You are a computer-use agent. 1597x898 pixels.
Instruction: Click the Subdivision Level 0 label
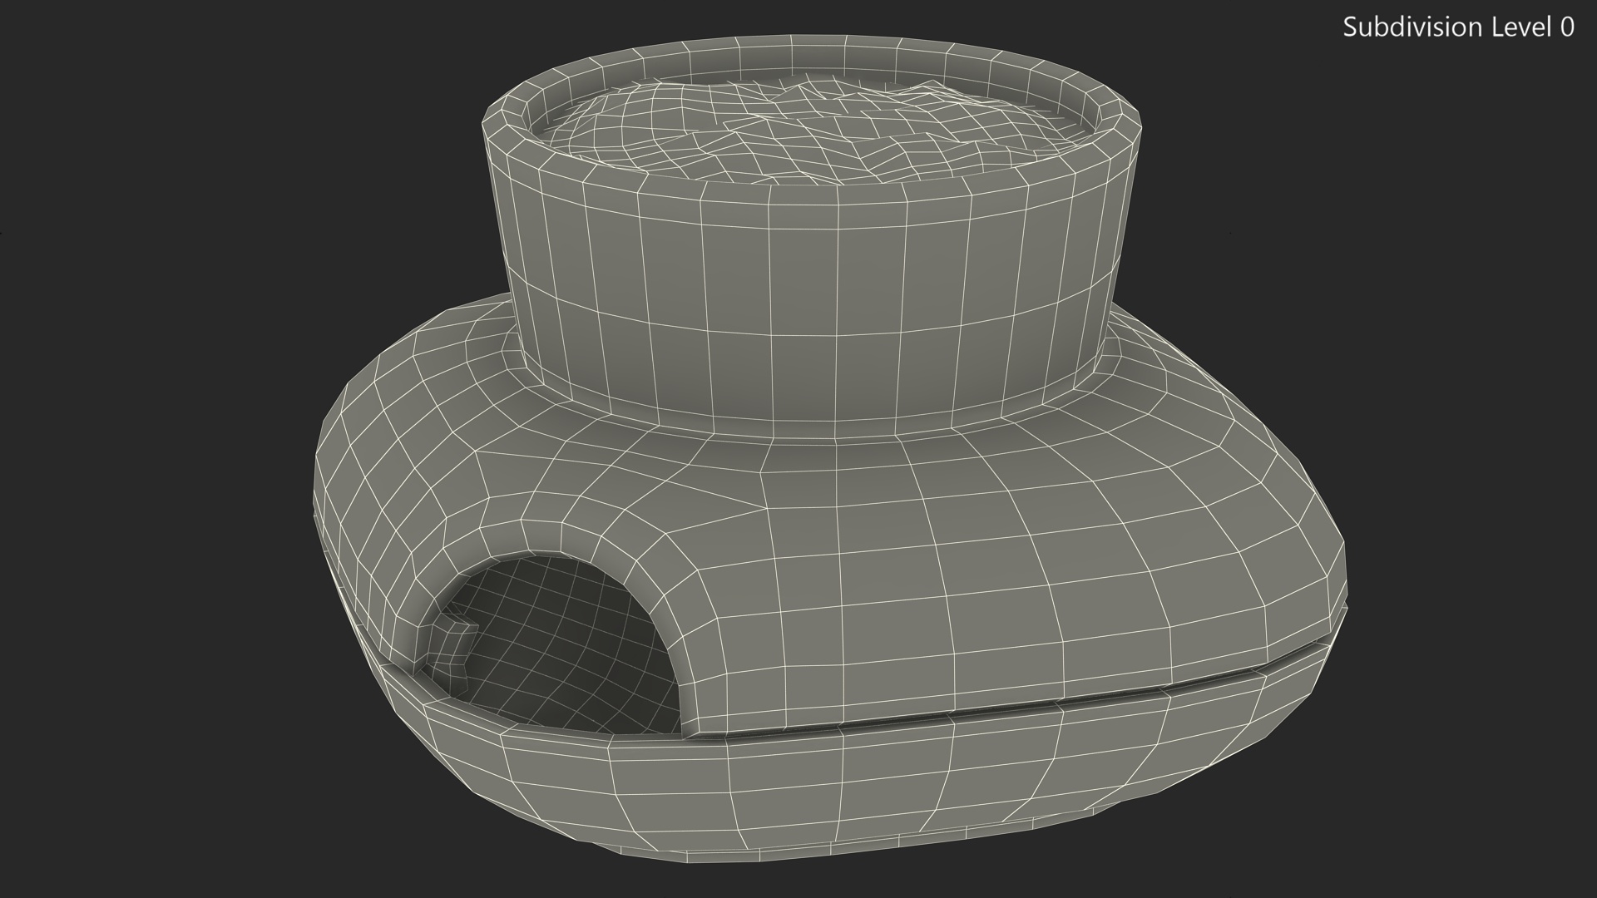click(x=1457, y=27)
